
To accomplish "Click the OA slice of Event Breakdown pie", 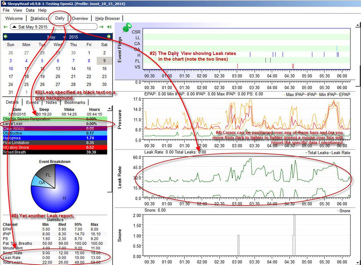I will (42, 183).
